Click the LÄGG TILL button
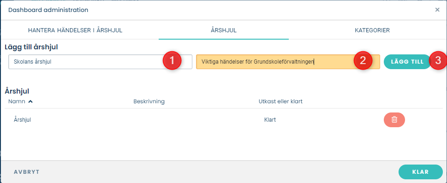This screenshot has width=447, height=183. [x=407, y=62]
